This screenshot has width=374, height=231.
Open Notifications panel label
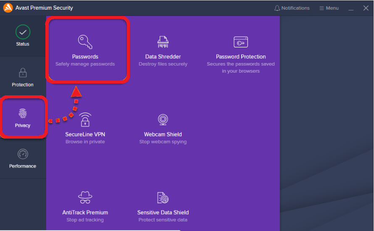pos(295,8)
